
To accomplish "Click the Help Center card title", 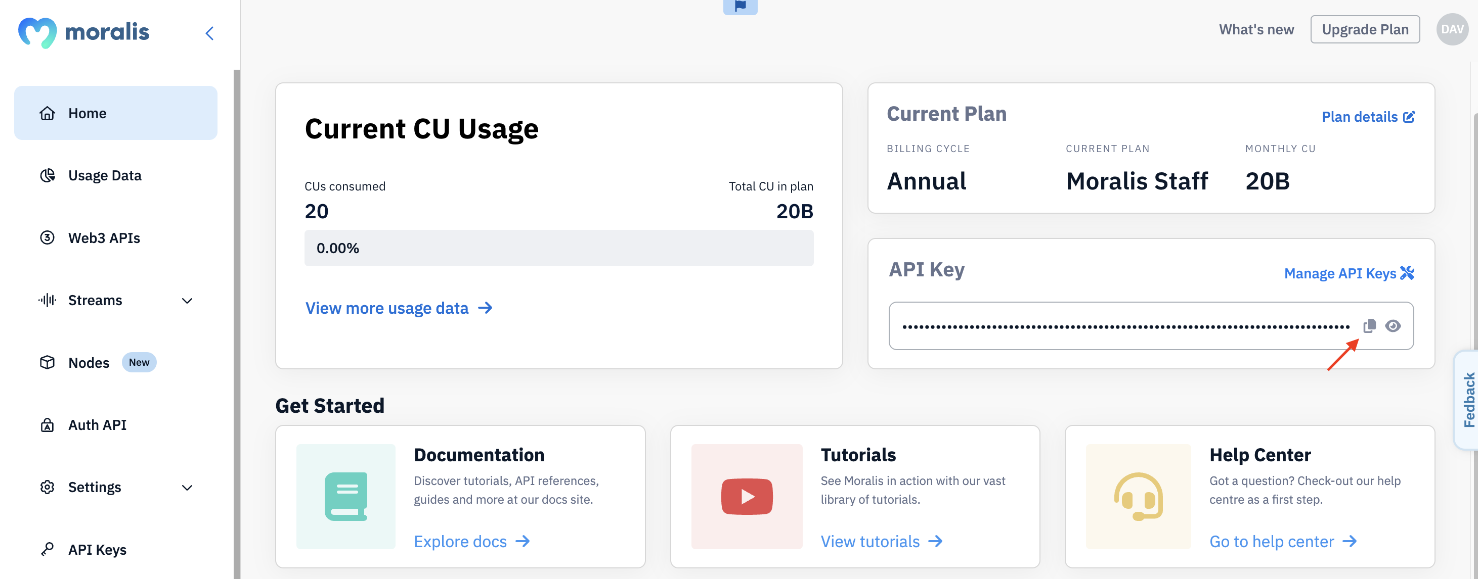I will pyautogui.click(x=1260, y=455).
